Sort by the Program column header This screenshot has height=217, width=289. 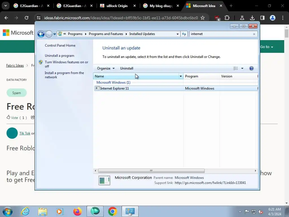(201, 76)
